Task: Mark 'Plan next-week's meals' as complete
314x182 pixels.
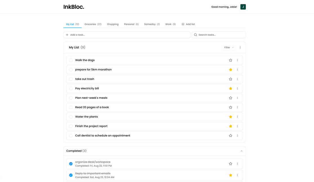Action: [71, 98]
